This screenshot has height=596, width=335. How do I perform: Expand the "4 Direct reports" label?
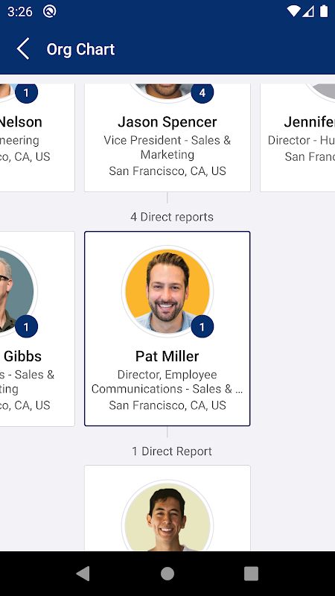click(172, 217)
